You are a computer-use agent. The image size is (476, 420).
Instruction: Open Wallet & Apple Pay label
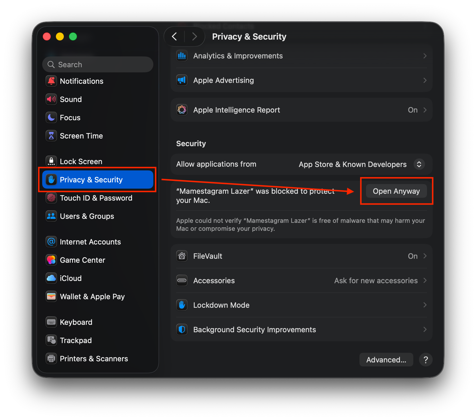click(x=92, y=297)
